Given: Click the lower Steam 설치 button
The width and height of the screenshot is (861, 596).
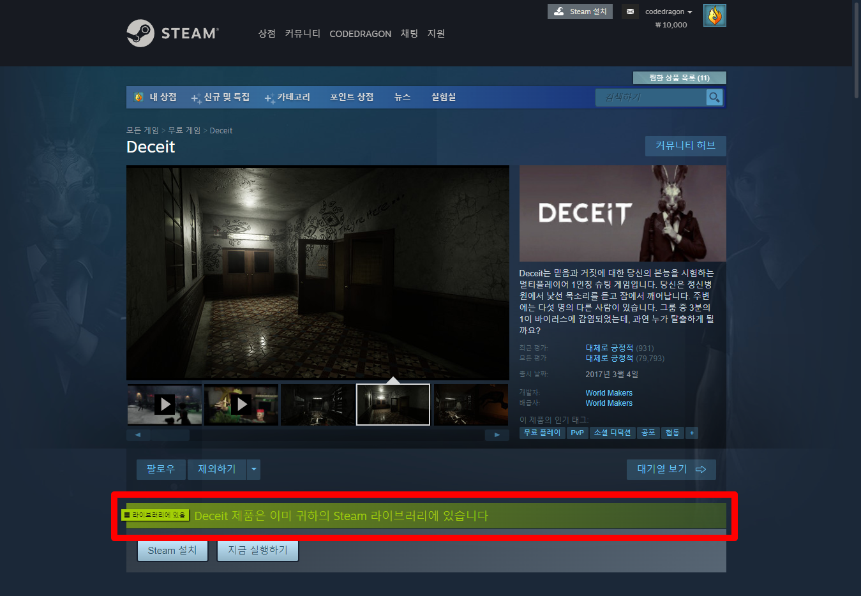Looking at the screenshot, I should click(172, 551).
